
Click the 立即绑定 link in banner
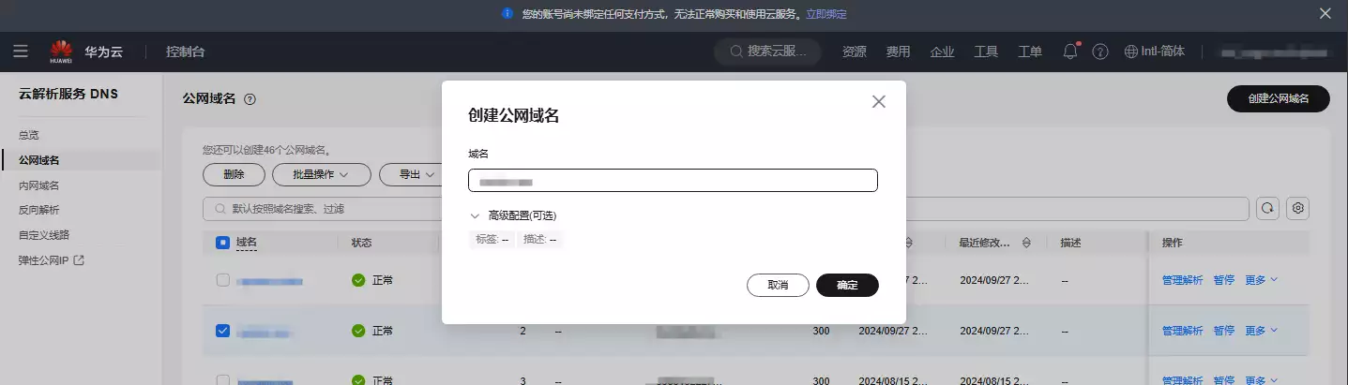(825, 14)
